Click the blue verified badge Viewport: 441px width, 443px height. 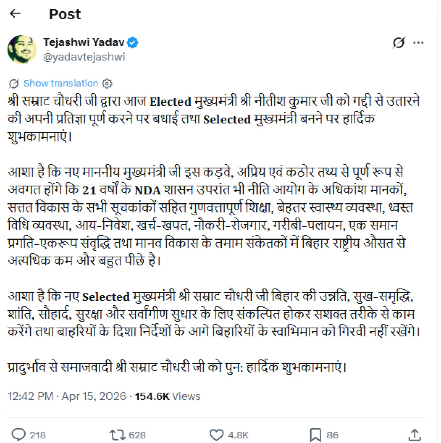pyautogui.click(x=133, y=43)
